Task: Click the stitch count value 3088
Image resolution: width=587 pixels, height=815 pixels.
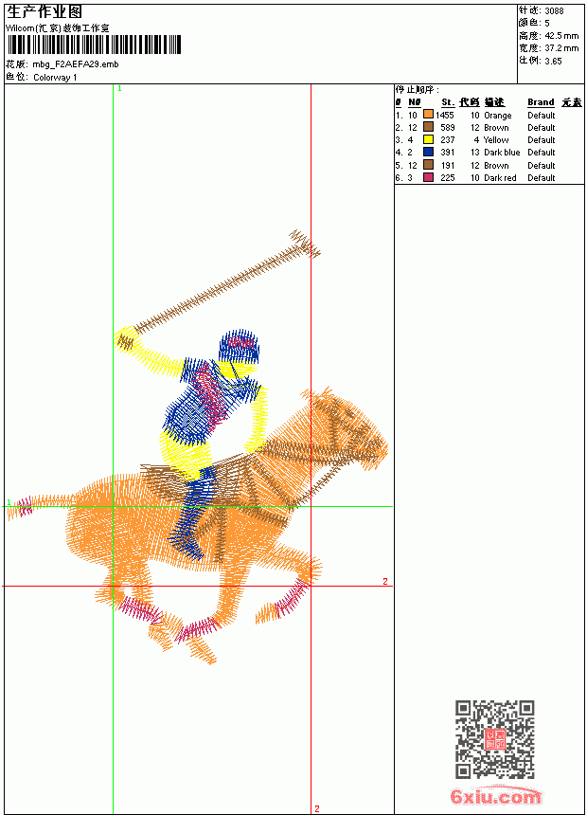Action: 554,10
